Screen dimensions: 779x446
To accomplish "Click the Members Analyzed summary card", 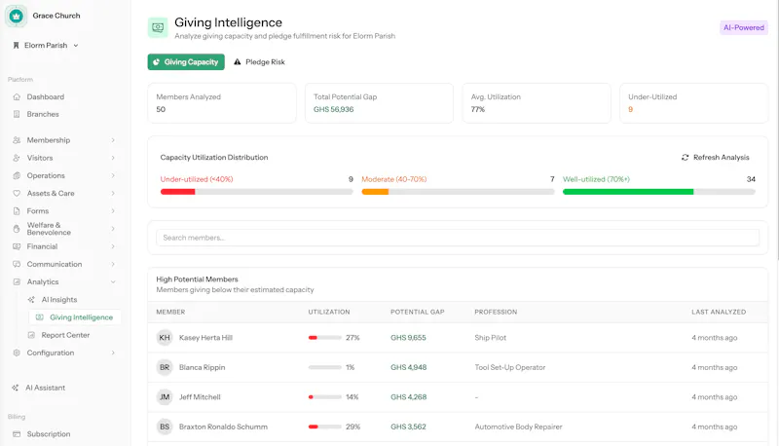I will (222, 103).
